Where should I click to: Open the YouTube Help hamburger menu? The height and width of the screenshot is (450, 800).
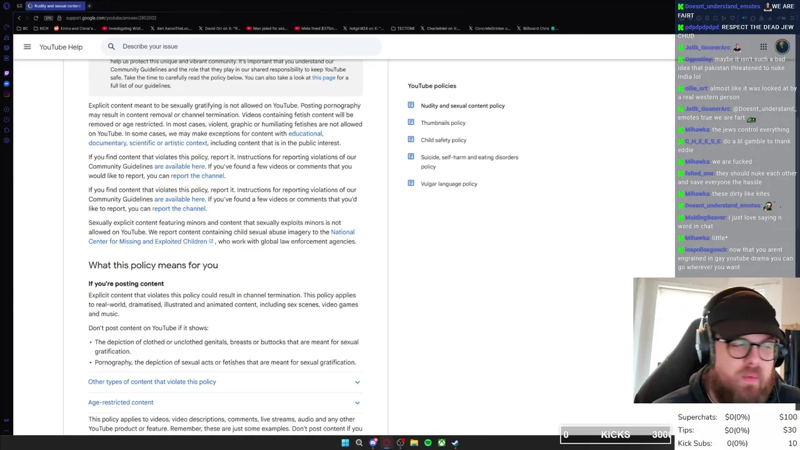27,46
